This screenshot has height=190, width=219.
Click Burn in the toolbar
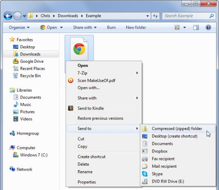[111, 27]
